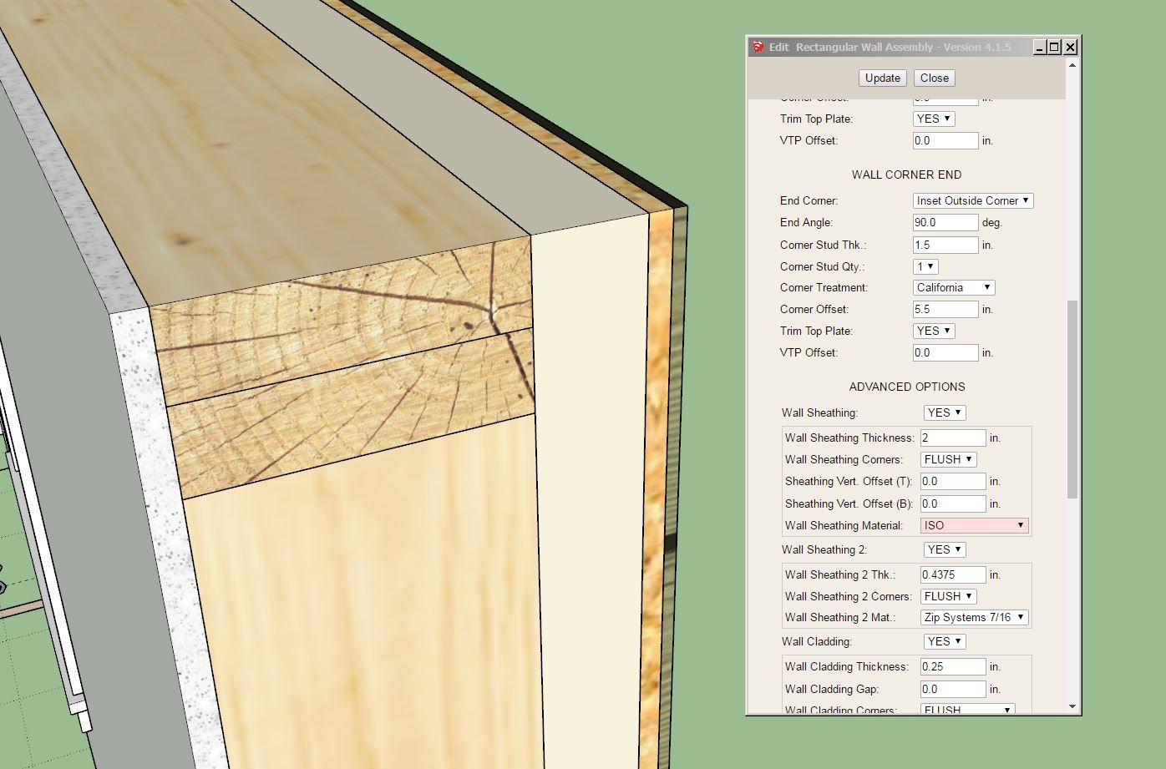Toggle the Wall Sheathing YES selector
1166x769 pixels.
click(x=945, y=412)
